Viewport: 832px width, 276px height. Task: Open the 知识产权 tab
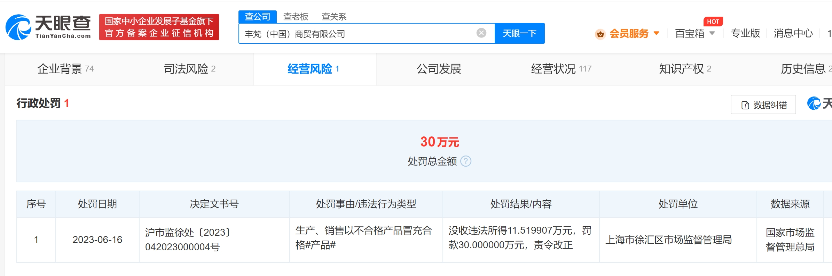[x=685, y=69]
